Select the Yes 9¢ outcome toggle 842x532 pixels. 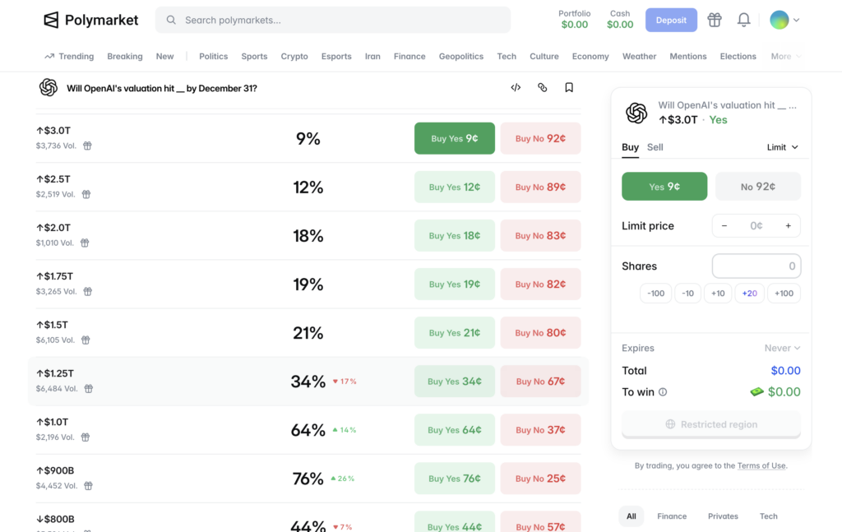(664, 187)
